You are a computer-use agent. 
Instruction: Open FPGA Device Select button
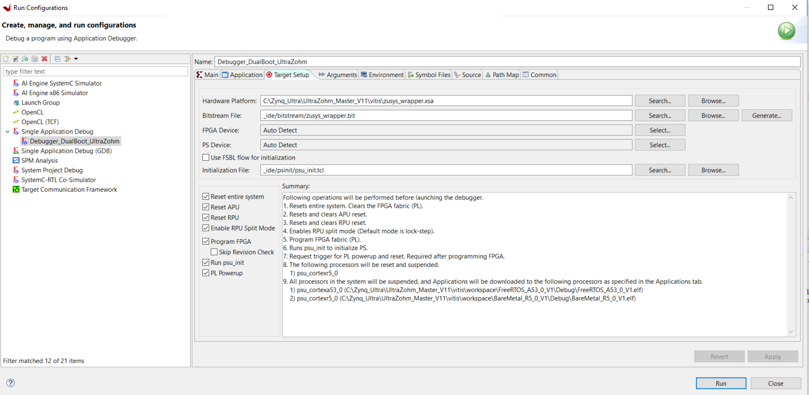click(x=660, y=130)
